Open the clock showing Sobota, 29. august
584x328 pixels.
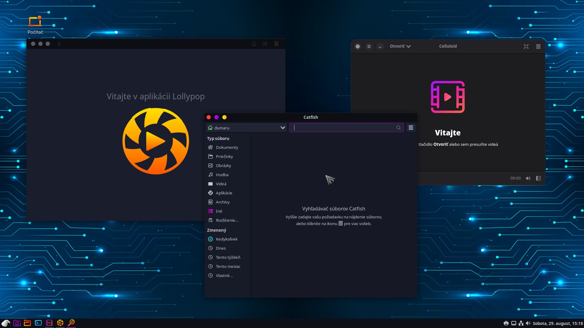click(x=558, y=323)
